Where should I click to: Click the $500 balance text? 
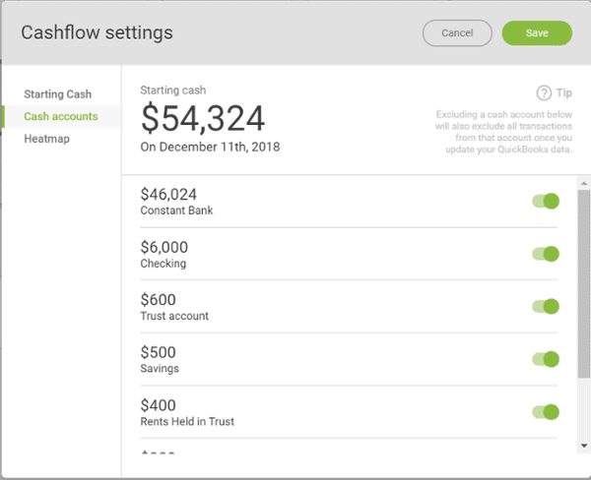[x=158, y=353]
